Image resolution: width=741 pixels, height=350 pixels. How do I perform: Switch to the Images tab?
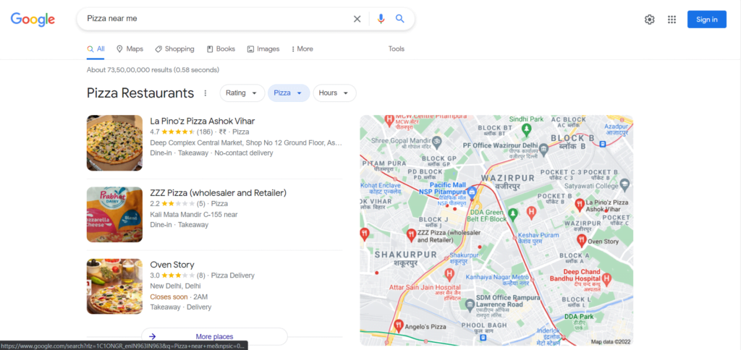pos(263,49)
